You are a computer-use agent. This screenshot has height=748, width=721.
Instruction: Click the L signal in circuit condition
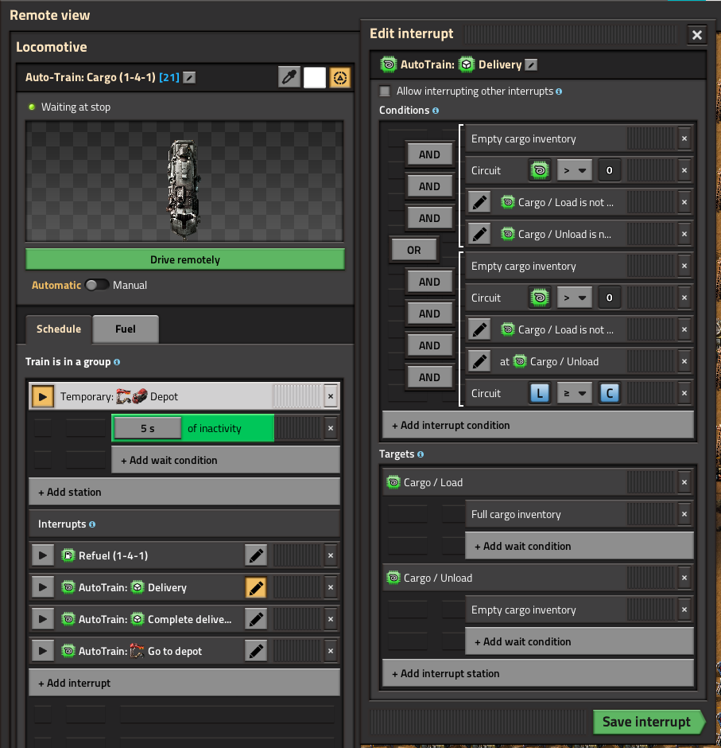pyautogui.click(x=540, y=393)
